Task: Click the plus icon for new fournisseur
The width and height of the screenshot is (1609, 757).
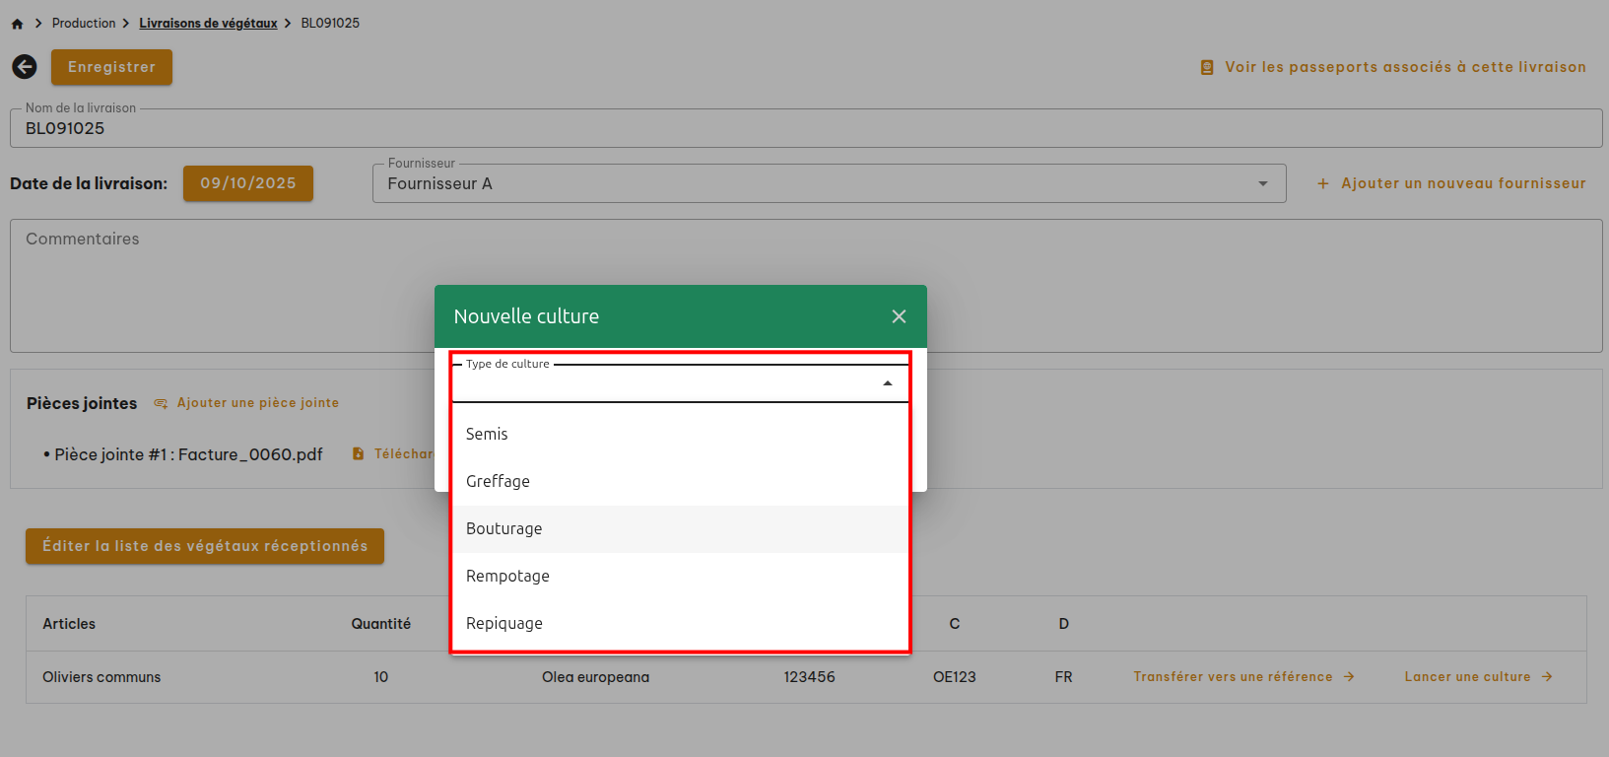Action: coord(1323,183)
